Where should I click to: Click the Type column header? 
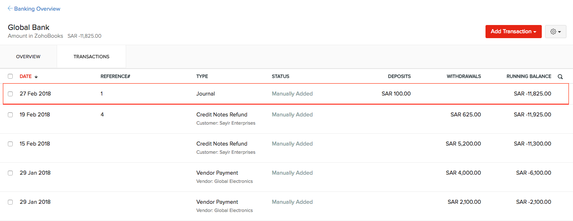(202, 76)
